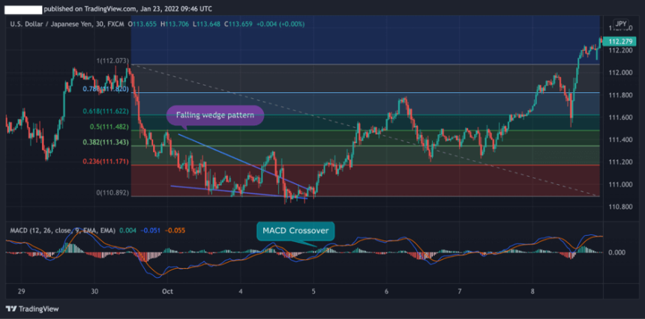Image resolution: width=645 pixels, height=319 pixels.
Task: Select the MACD indicator legend label
Action: pyautogui.click(x=61, y=230)
